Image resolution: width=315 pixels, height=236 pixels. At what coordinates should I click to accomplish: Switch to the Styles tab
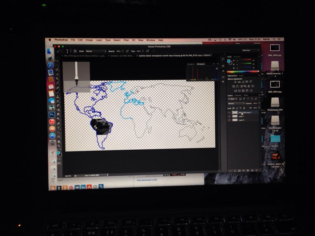[x=241, y=76]
